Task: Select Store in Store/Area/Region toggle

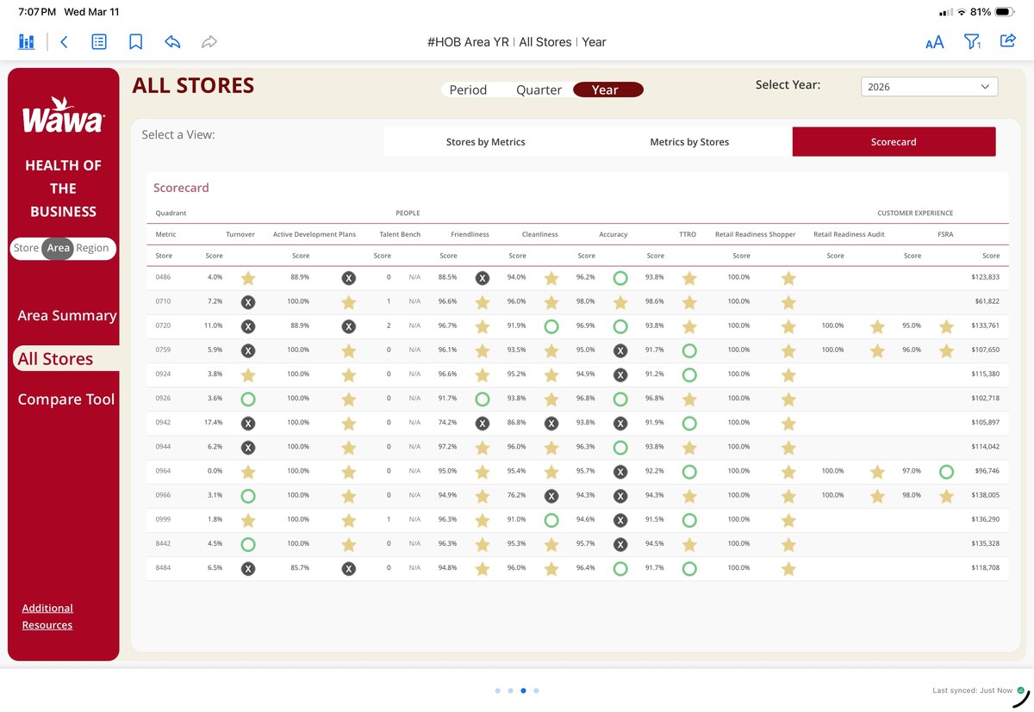Action: tap(26, 248)
